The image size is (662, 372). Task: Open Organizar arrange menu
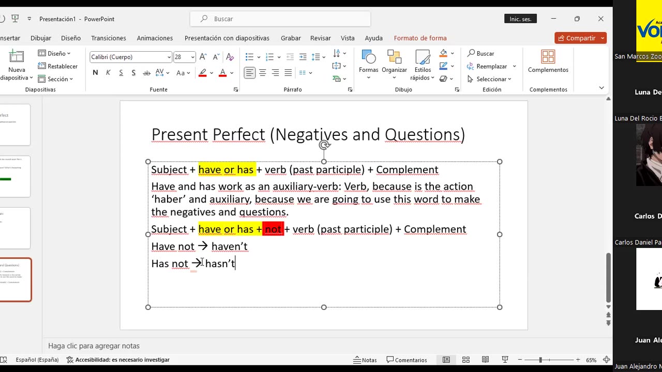(x=394, y=65)
